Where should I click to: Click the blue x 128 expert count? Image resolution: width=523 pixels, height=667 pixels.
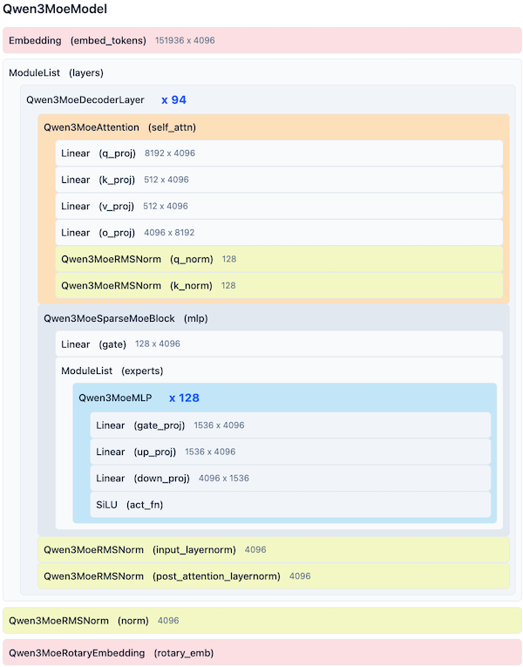pyautogui.click(x=184, y=398)
